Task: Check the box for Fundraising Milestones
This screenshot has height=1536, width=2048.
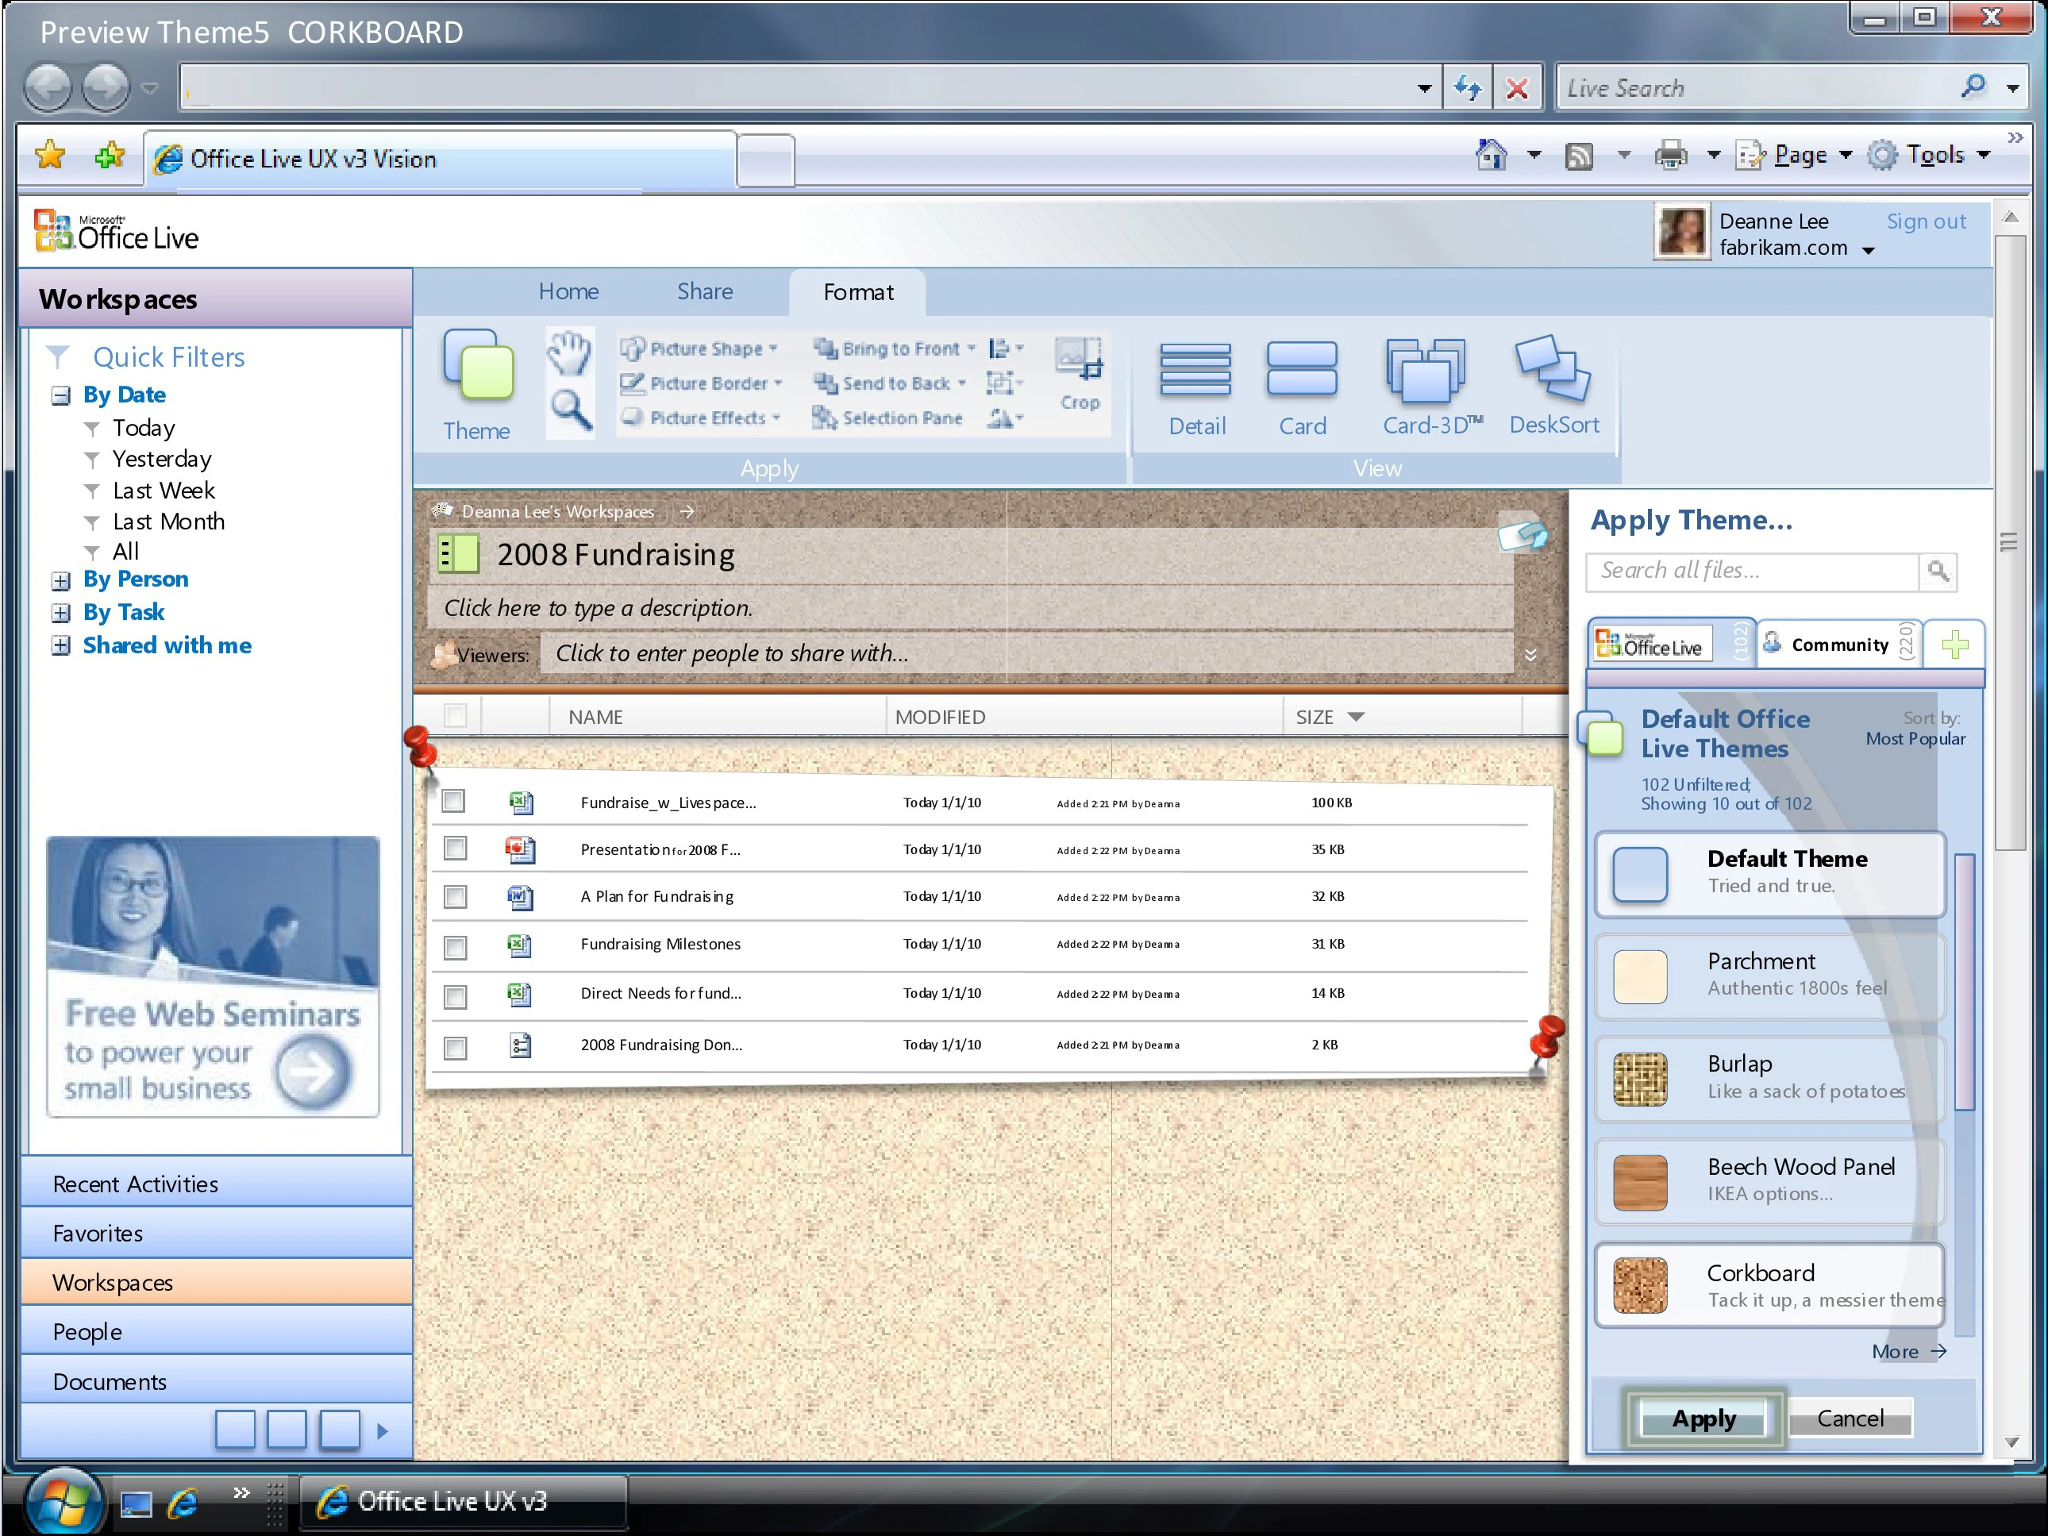Action: click(455, 946)
